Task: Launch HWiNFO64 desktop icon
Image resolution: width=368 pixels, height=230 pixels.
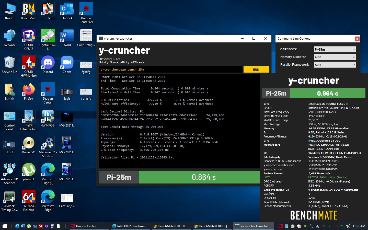Action: pyautogui.click(x=48, y=118)
